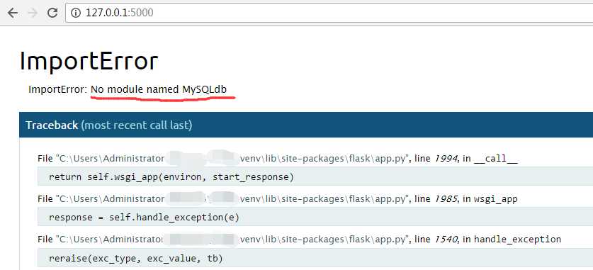Screen dimensions: 593x270
Task: Click the most recent call last text
Action: click(137, 125)
